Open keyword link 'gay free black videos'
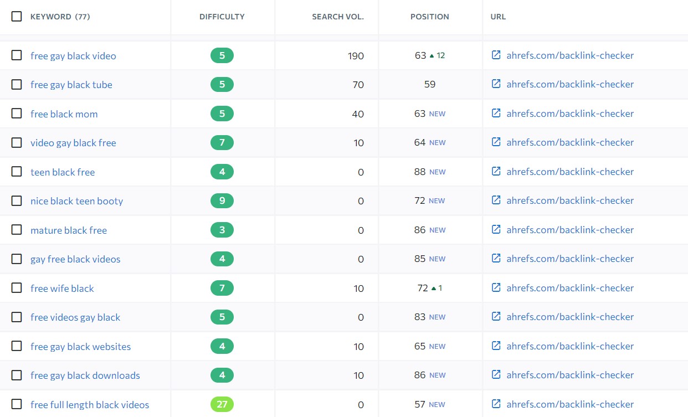Screen dimensions: 688x417 (x=75, y=259)
